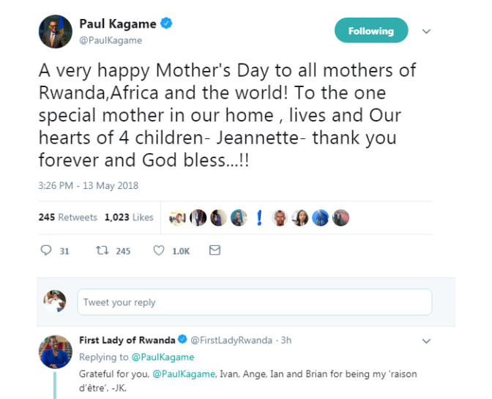Open the Paul Kagame display name link
The height and width of the screenshot is (399, 492).
click(117, 24)
